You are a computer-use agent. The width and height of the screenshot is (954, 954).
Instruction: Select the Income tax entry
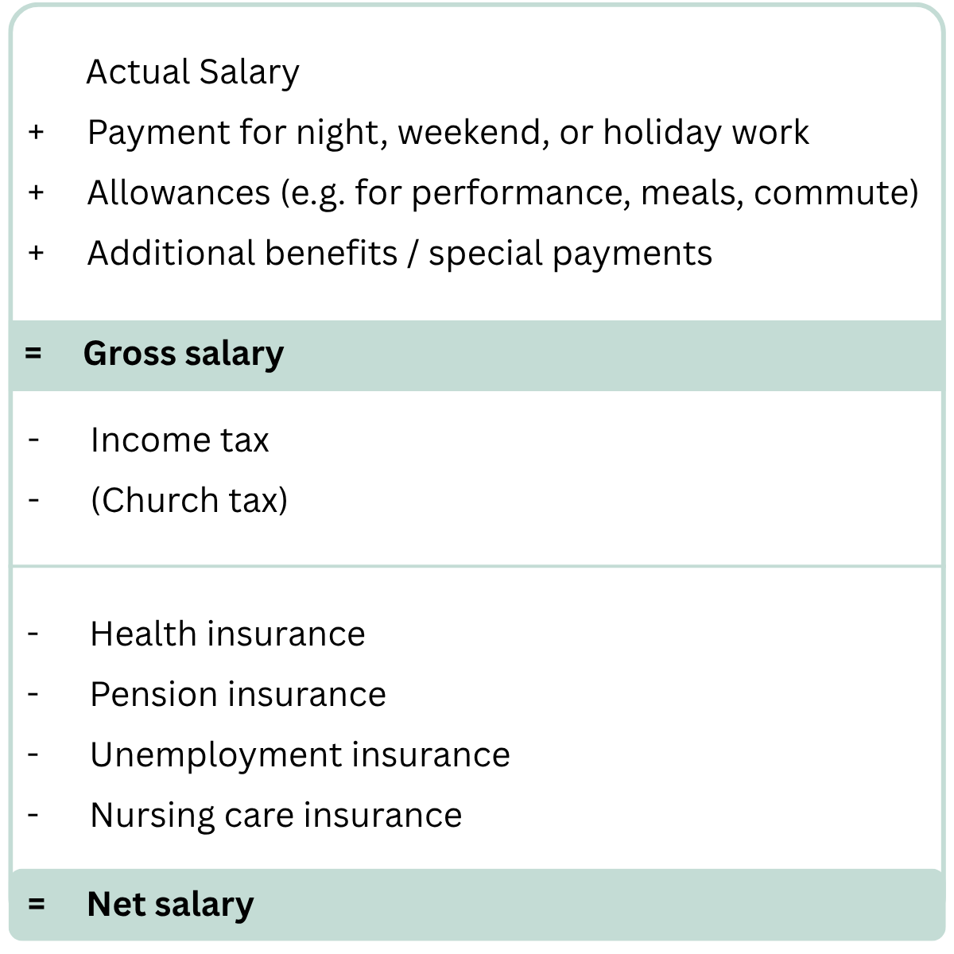click(x=180, y=440)
